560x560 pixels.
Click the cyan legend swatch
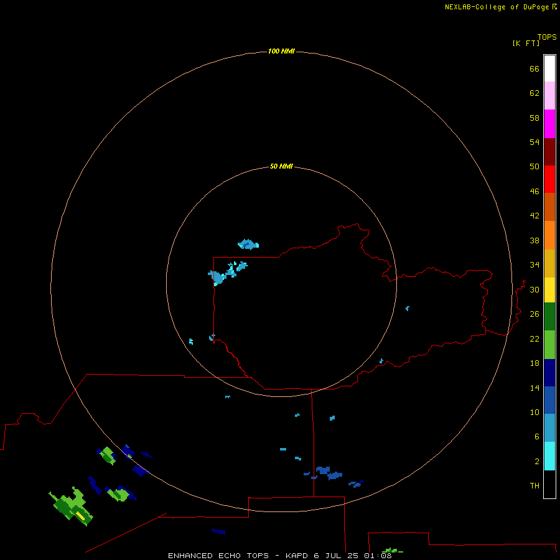point(549,456)
